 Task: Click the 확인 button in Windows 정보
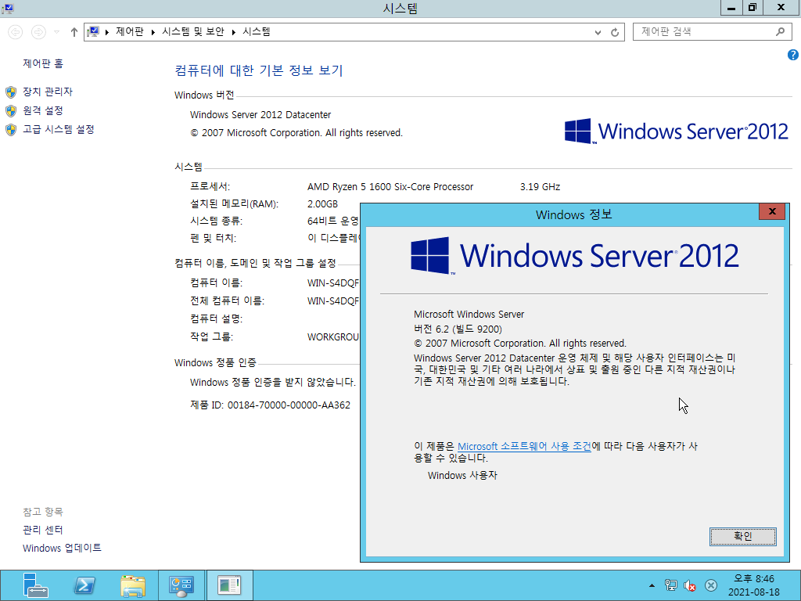(743, 537)
